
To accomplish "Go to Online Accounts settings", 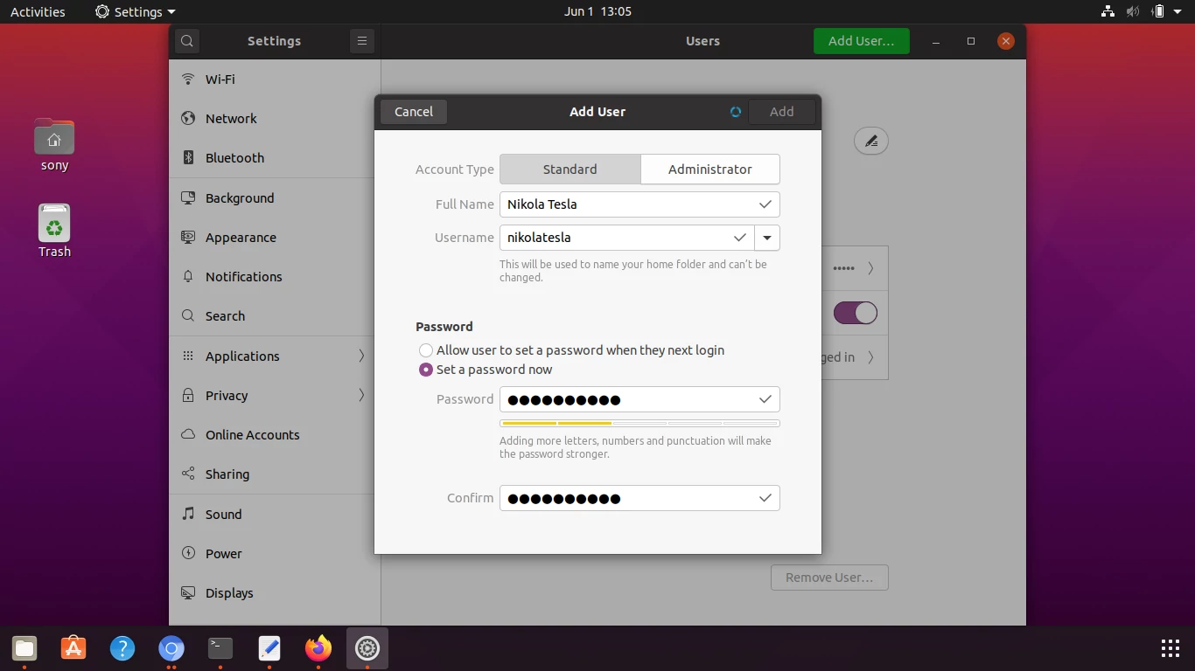I will click(275, 434).
